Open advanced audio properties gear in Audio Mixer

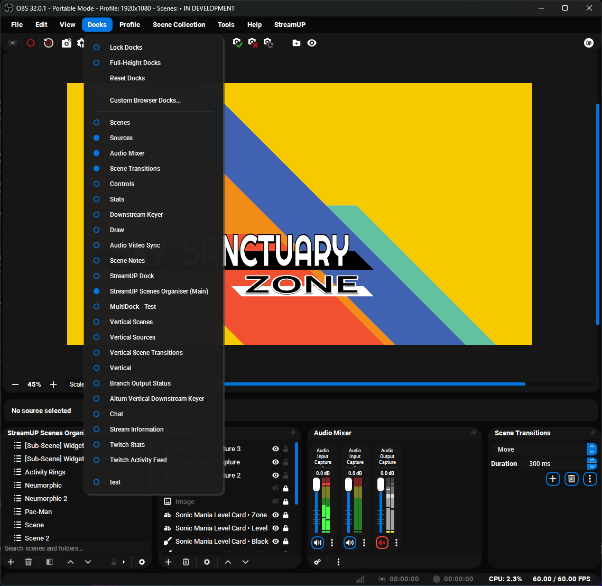point(317,562)
